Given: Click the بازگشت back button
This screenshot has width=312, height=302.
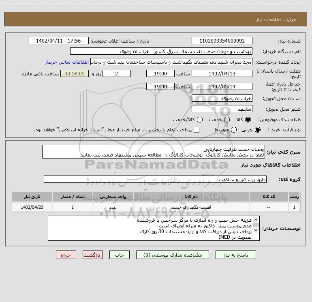Looking at the screenshot, I should coord(93,255).
